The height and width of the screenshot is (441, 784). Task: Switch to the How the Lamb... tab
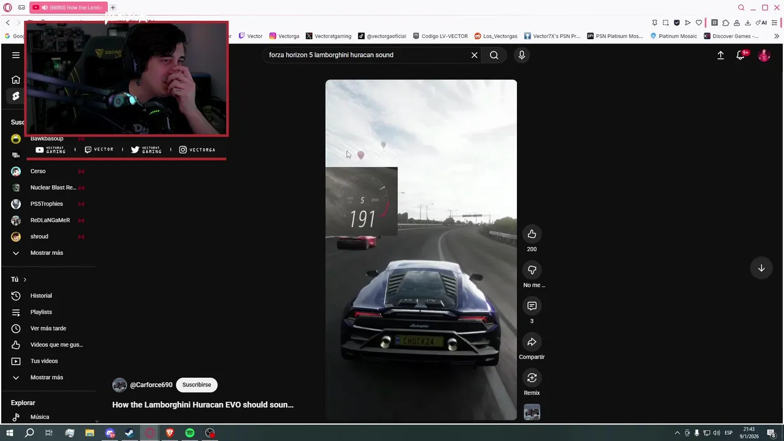tap(68, 7)
